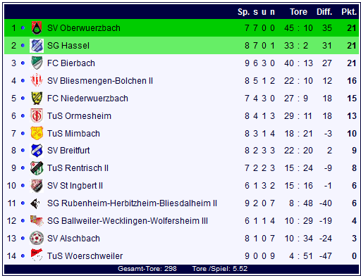Click the blue dot beside rank 4

23,81
